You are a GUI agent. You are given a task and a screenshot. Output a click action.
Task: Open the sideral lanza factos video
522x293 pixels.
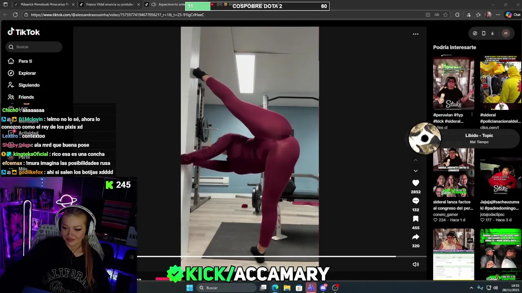(x=453, y=173)
